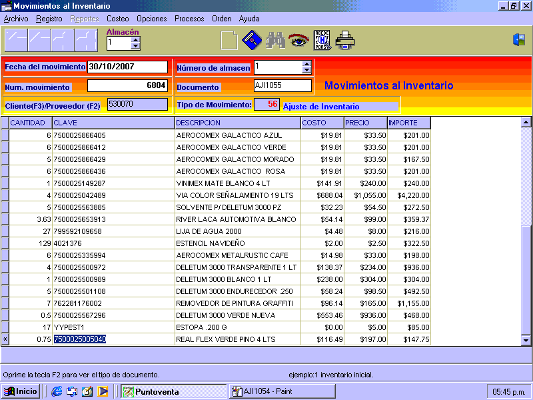Click the binoculars search icon
The image size is (533, 400).
point(274,41)
